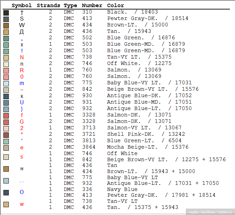
Task: Select the Shell Pink-DK 3721 swatch
Action: pyautogui.click(x=6, y=135)
